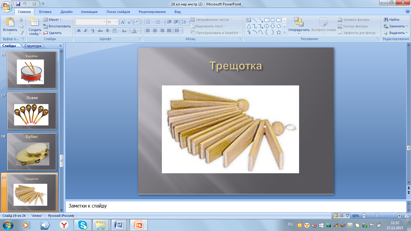
Task: Open font color dropdown arrow
Action: (x=139, y=31)
